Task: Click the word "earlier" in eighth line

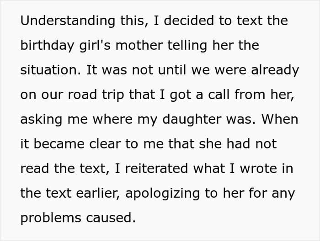Action: 98,194
